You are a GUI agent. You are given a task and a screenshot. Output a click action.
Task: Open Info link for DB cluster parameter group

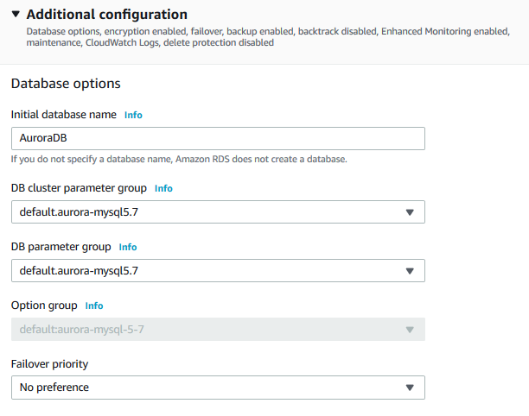coord(163,188)
